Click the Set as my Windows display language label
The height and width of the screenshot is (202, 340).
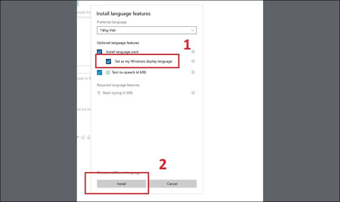(143, 61)
